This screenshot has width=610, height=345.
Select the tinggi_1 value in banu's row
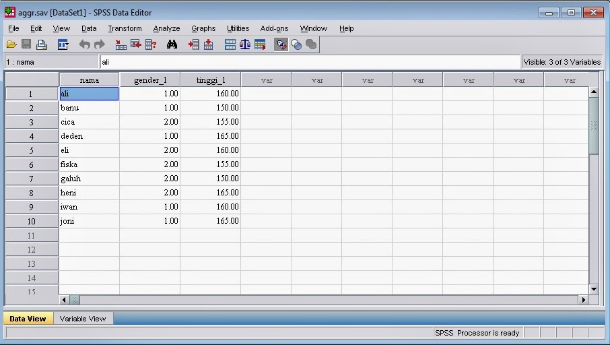click(211, 108)
